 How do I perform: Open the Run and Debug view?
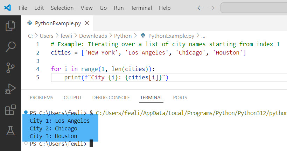click(x=10, y=89)
